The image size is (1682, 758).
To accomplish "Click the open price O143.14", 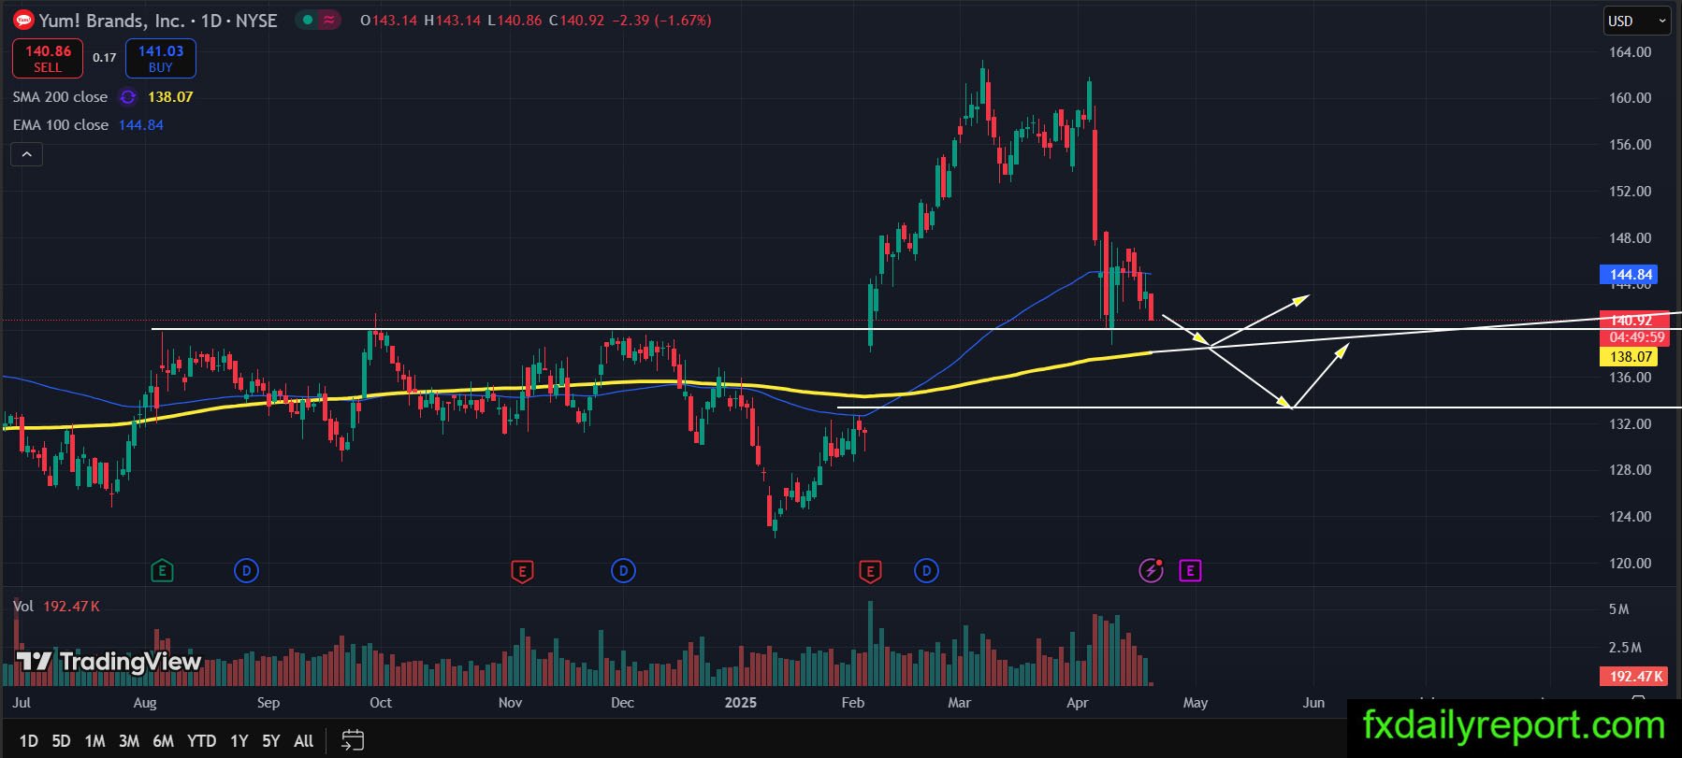I will tap(388, 21).
